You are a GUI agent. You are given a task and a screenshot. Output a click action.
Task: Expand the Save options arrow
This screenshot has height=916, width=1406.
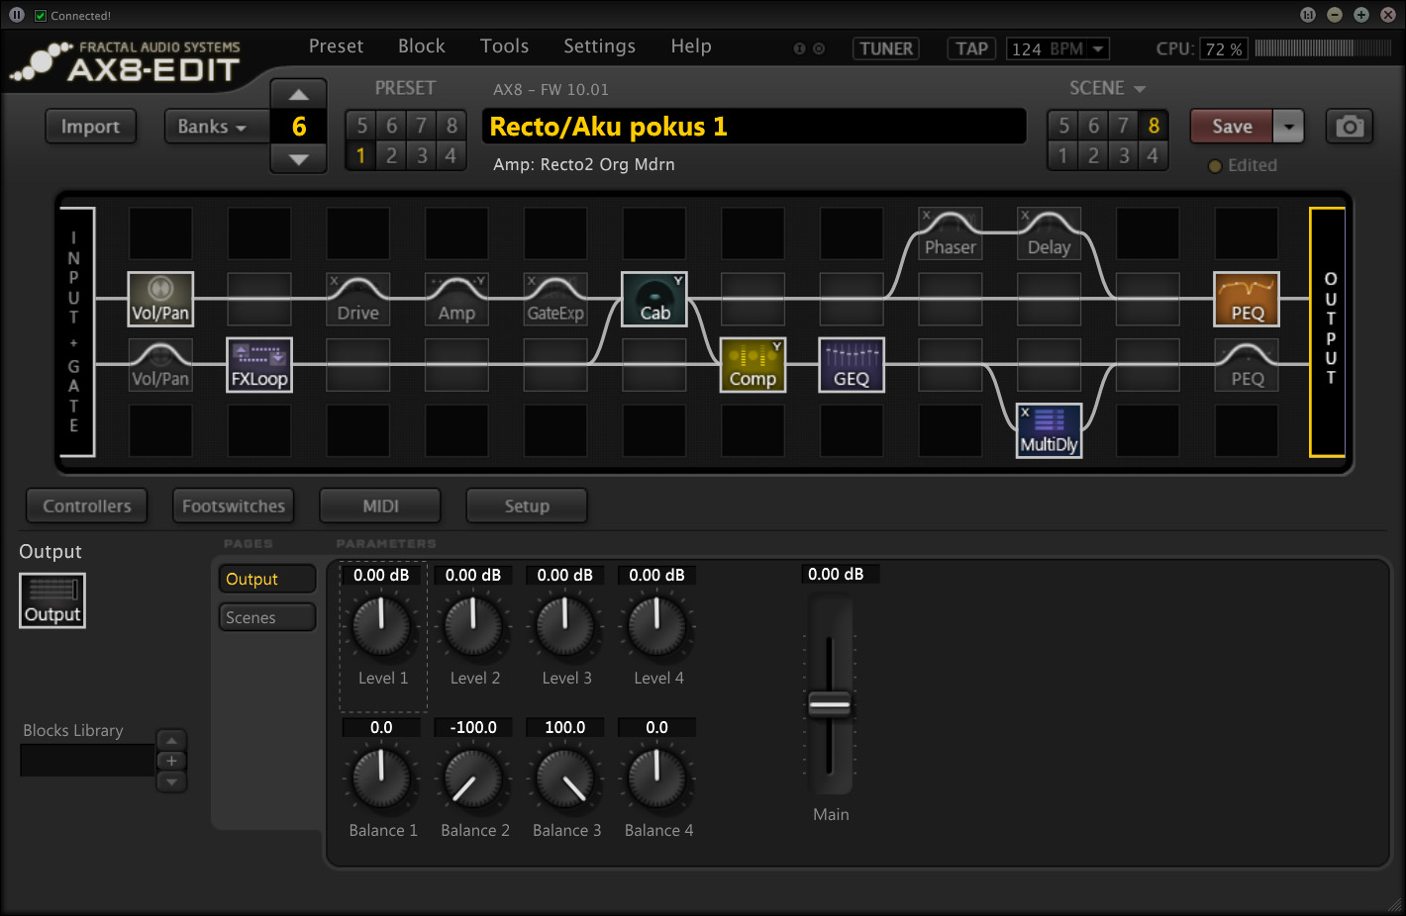tap(1288, 127)
